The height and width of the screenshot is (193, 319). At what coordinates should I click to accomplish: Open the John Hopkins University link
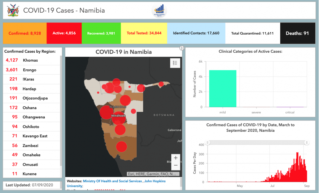(155, 181)
